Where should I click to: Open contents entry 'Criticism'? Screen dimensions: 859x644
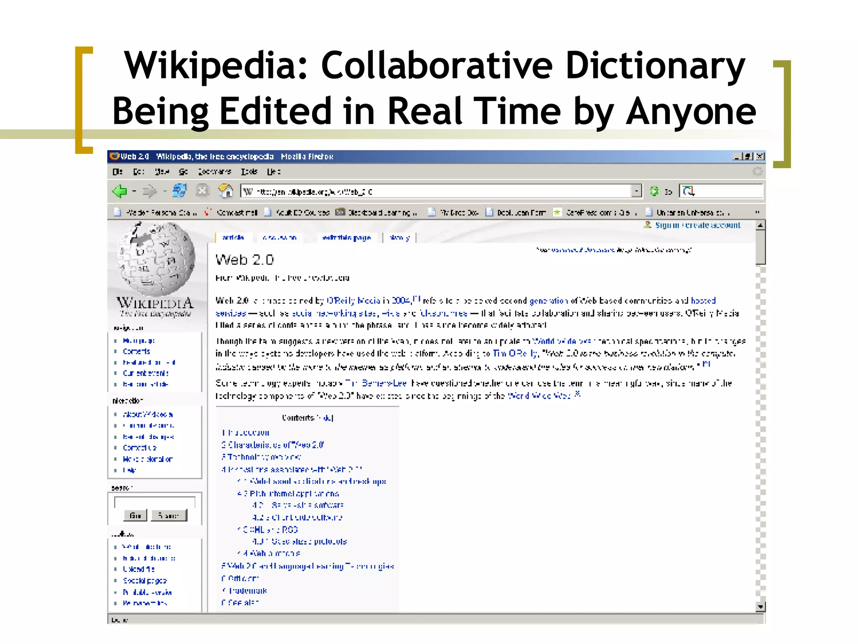pos(240,579)
